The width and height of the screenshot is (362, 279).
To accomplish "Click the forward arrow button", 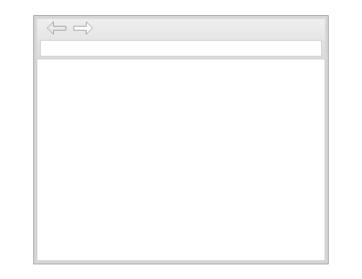I will 83,28.
